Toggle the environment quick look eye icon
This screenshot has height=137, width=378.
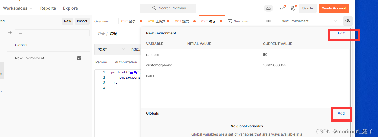[348, 21]
